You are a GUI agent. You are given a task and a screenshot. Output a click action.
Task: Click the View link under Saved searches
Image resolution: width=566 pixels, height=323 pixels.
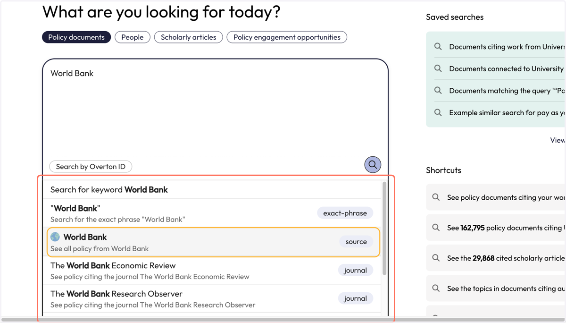coord(558,140)
